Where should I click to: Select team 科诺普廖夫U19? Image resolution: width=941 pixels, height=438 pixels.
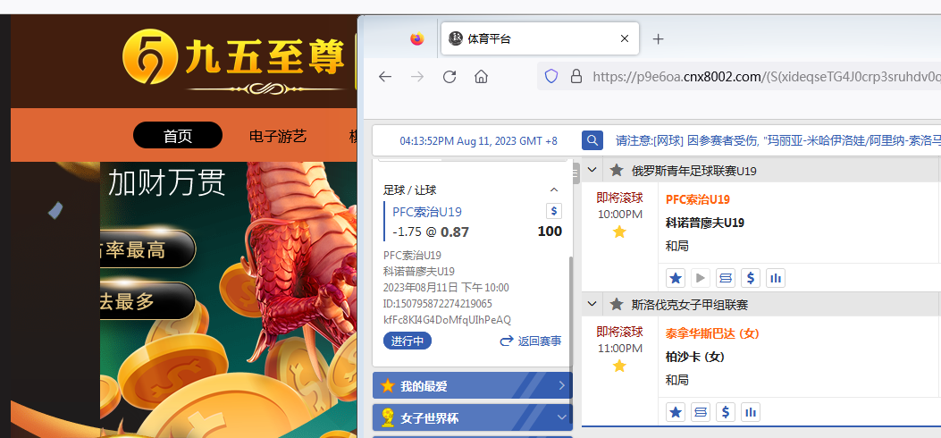click(704, 223)
